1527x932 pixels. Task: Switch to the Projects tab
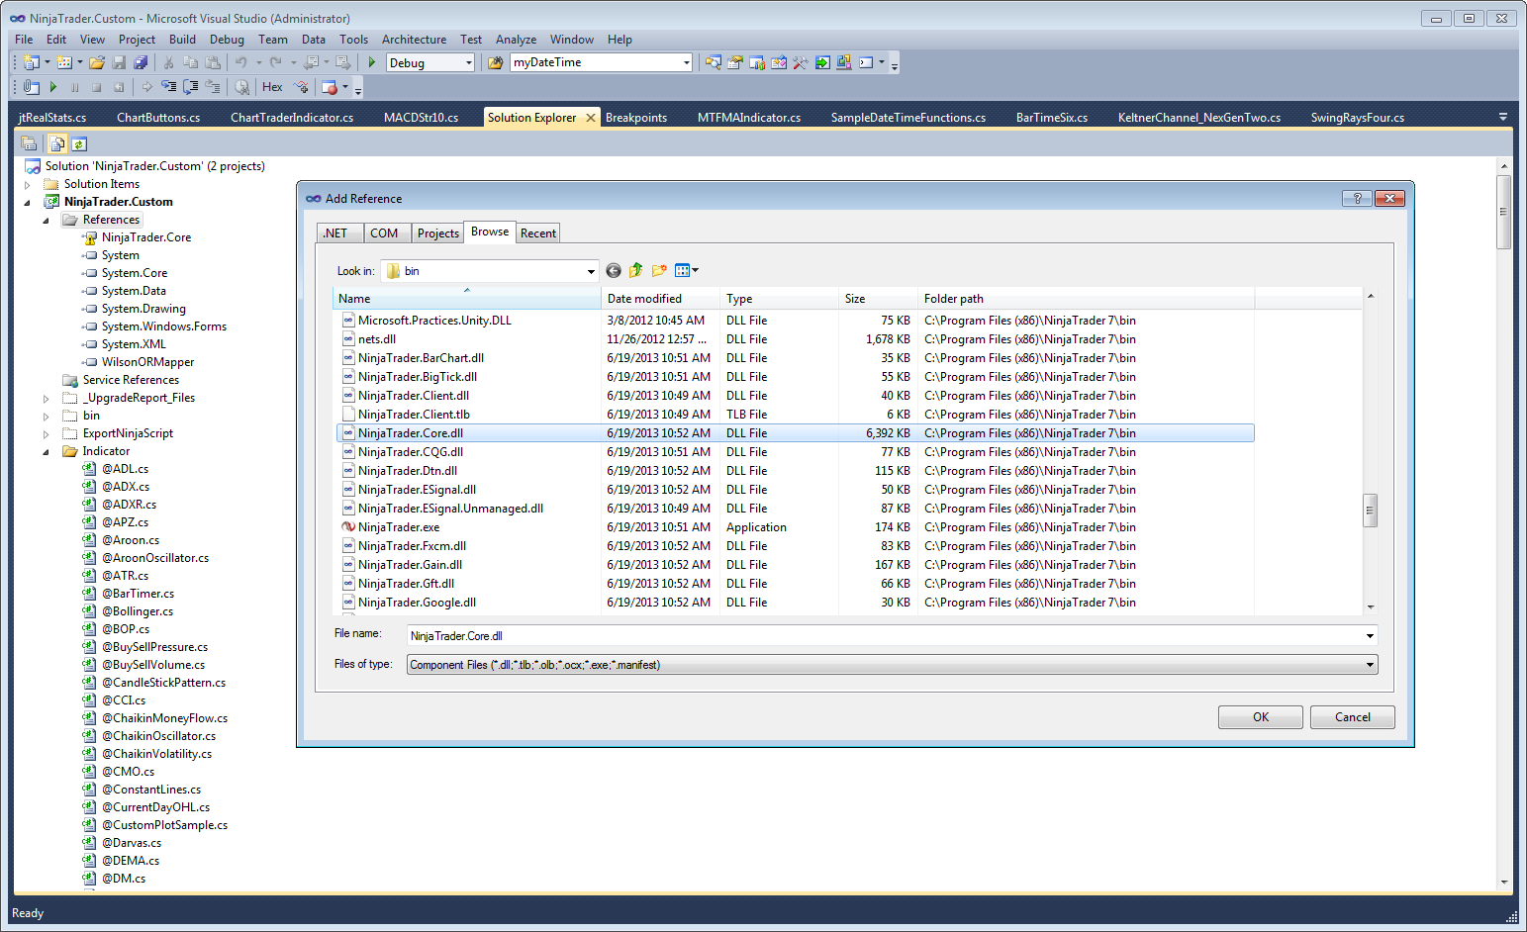point(438,233)
